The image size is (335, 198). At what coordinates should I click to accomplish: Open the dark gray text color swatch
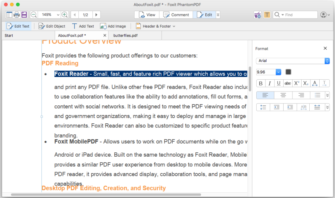tap(288, 72)
